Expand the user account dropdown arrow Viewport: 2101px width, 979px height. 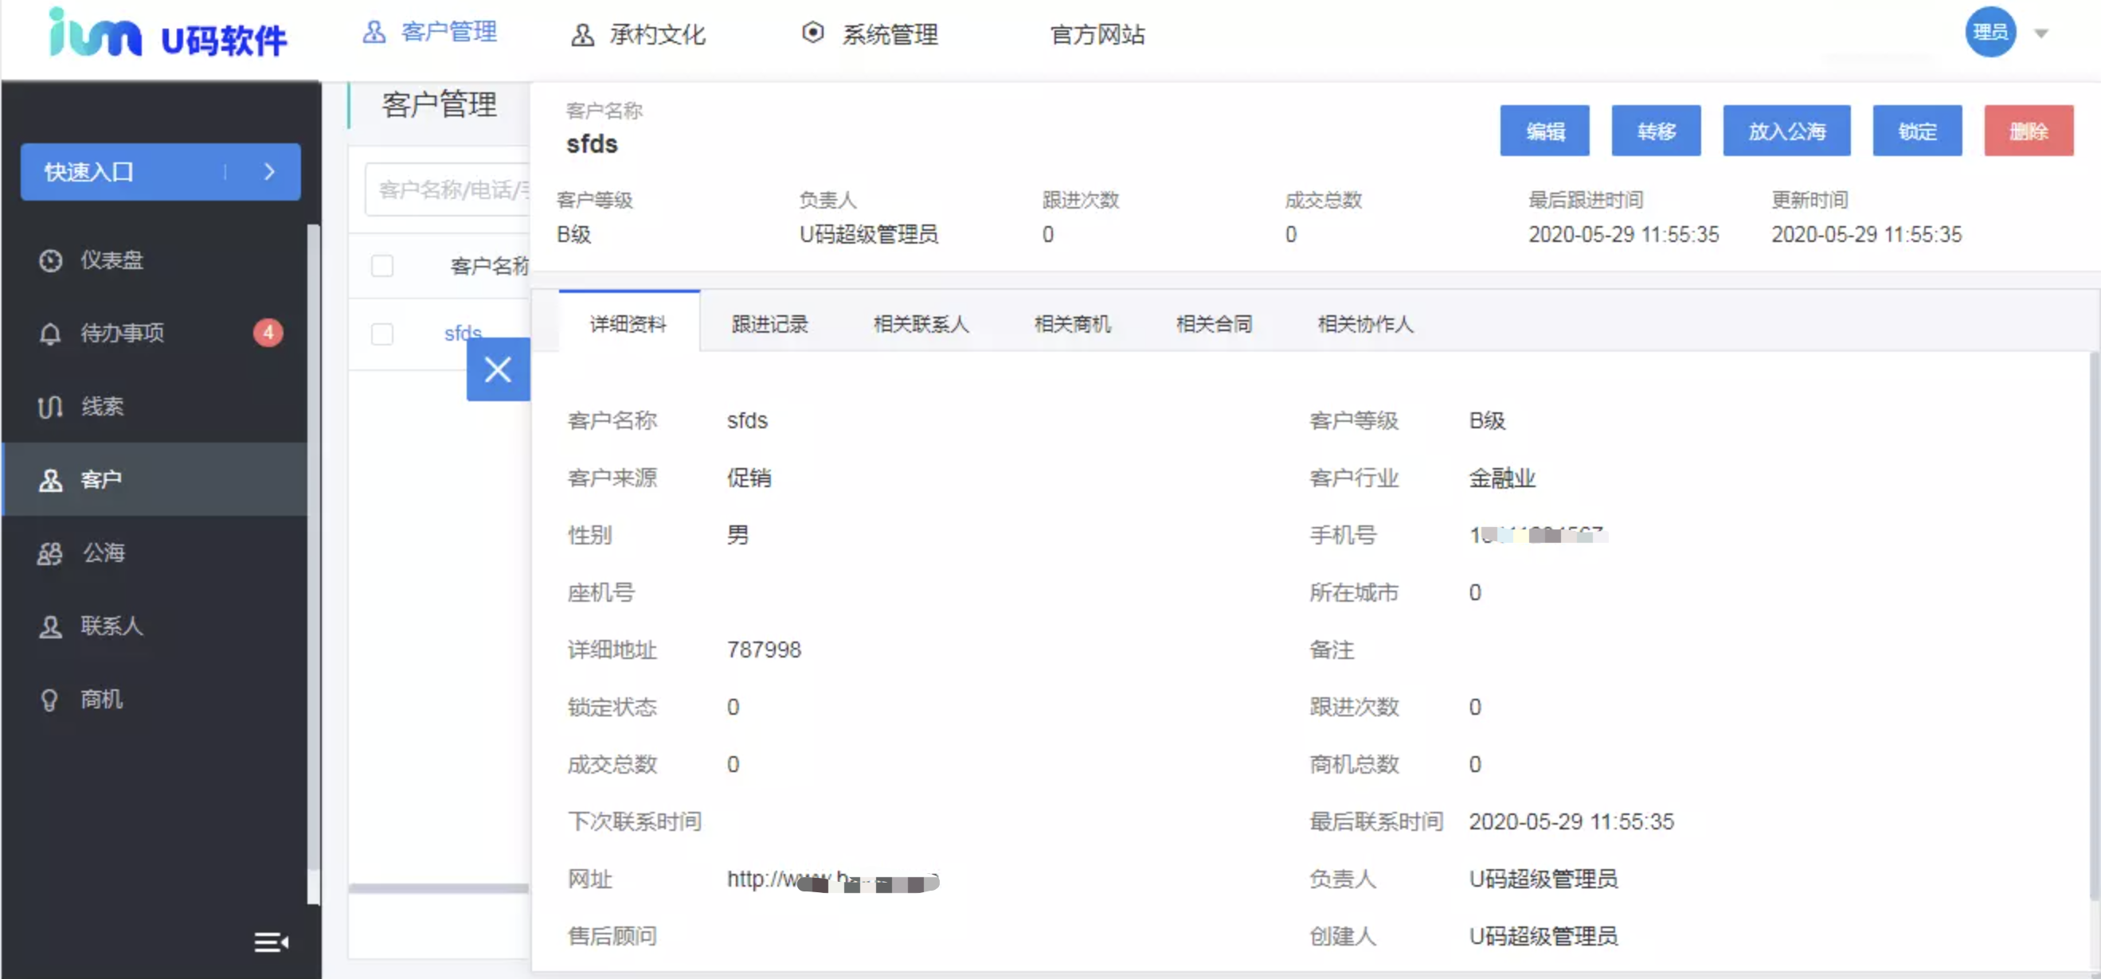2040,33
